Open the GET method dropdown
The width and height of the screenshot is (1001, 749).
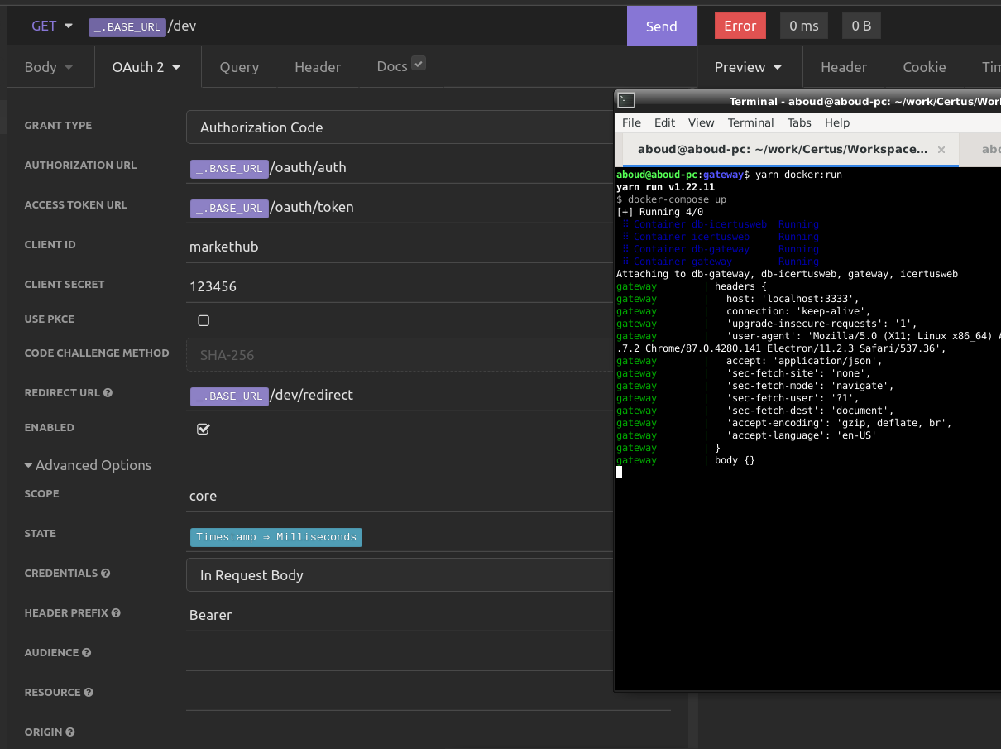click(50, 26)
